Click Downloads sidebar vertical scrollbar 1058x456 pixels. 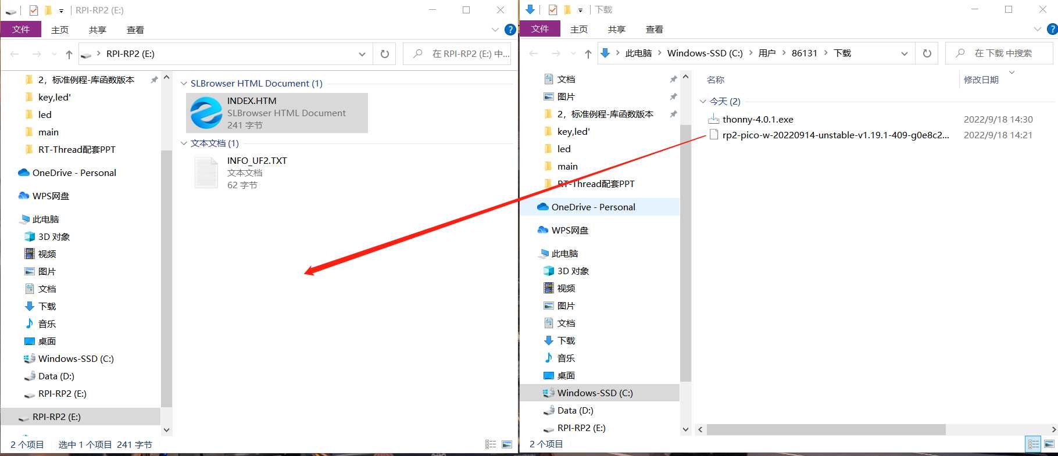tap(685, 253)
